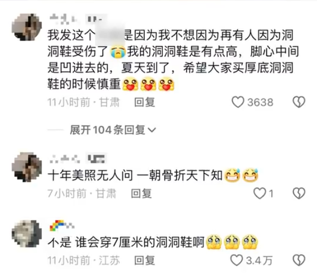Select the first comment about 洞洞鞋受伤
Screen dimensions: 317x279
173,60
